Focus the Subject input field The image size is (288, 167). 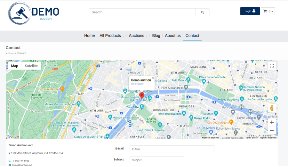coord(157,160)
